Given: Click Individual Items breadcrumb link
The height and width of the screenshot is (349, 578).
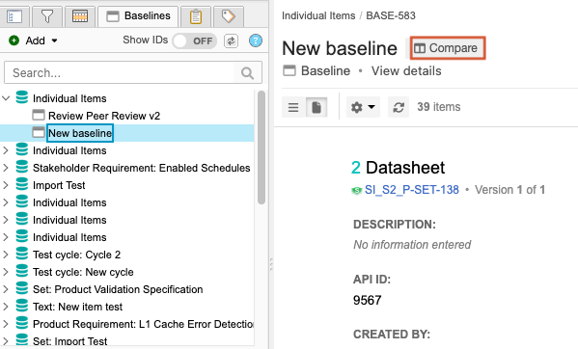Looking at the screenshot, I should (318, 15).
